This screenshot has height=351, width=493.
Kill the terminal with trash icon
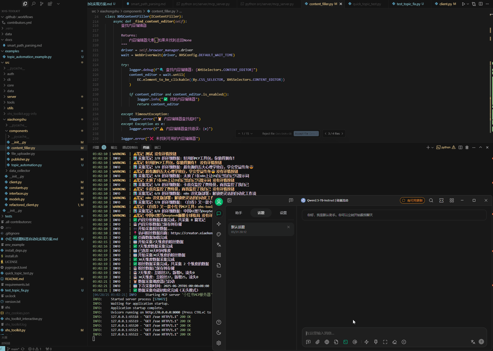coord(467,147)
